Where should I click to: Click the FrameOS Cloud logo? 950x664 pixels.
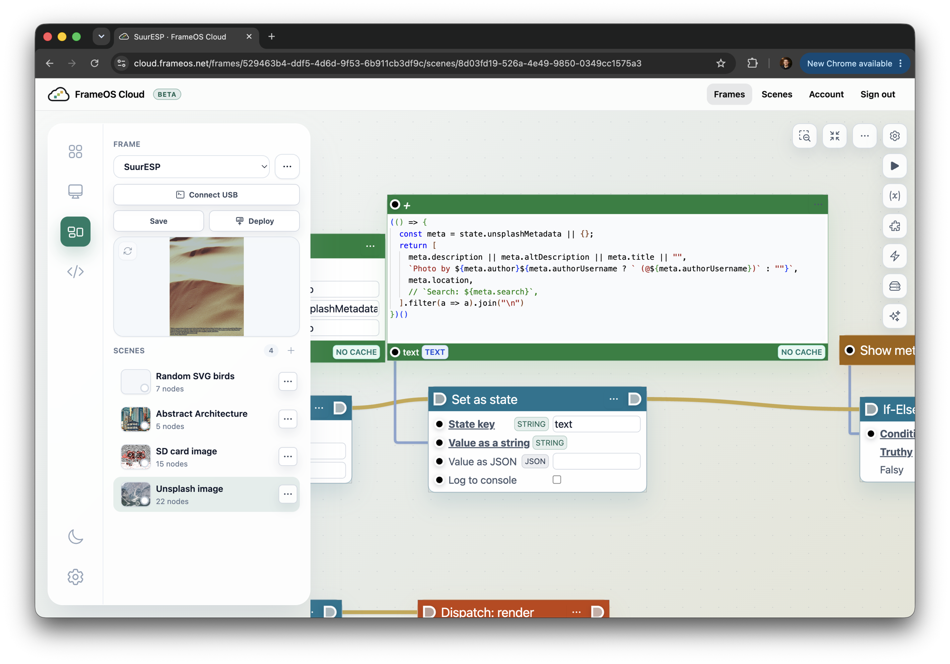coord(96,95)
